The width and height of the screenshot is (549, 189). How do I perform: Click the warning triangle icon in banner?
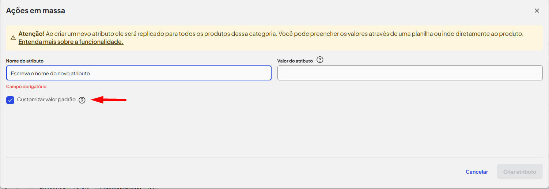click(x=13, y=38)
